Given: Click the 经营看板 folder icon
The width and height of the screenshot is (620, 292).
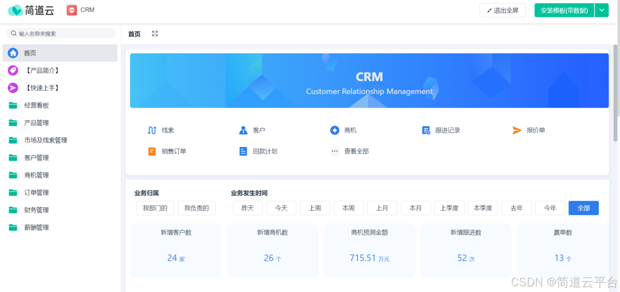Looking at the screenshot, I should pyautogui.click(x=13, y=105).
